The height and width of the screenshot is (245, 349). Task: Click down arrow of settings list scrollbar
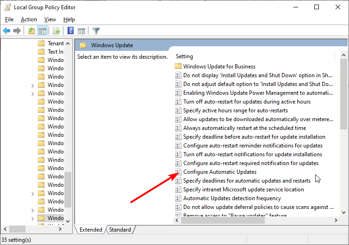click(x=343, y=213)
